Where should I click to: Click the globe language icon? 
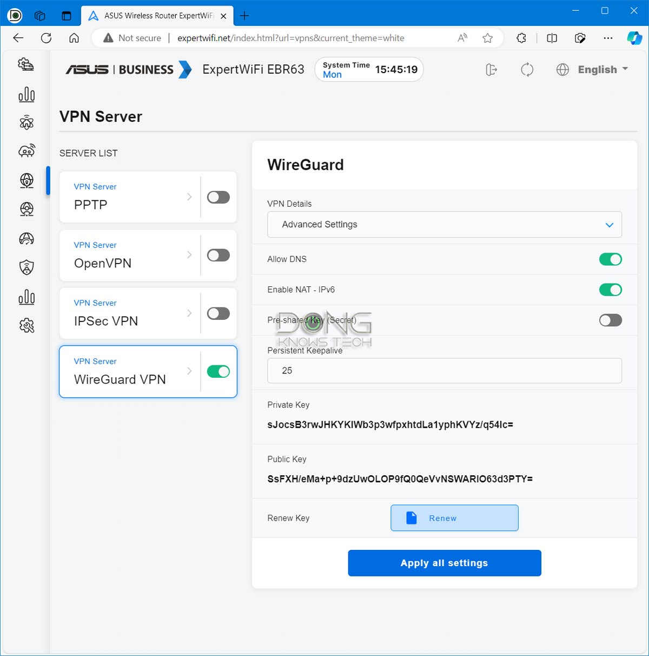pyautogui.click(x=562, y=70)
